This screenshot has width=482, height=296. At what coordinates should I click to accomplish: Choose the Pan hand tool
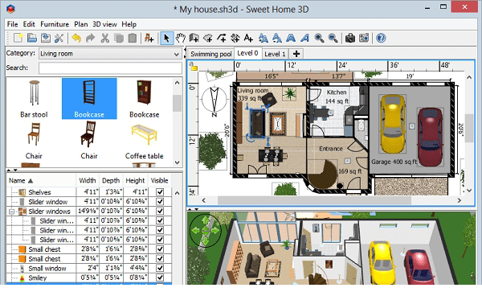(x=181, y=38)
